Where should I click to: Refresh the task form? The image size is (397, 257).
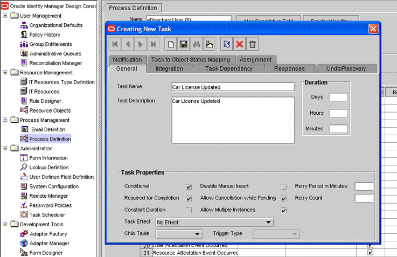pyautogui.click(x=227, y=44)
